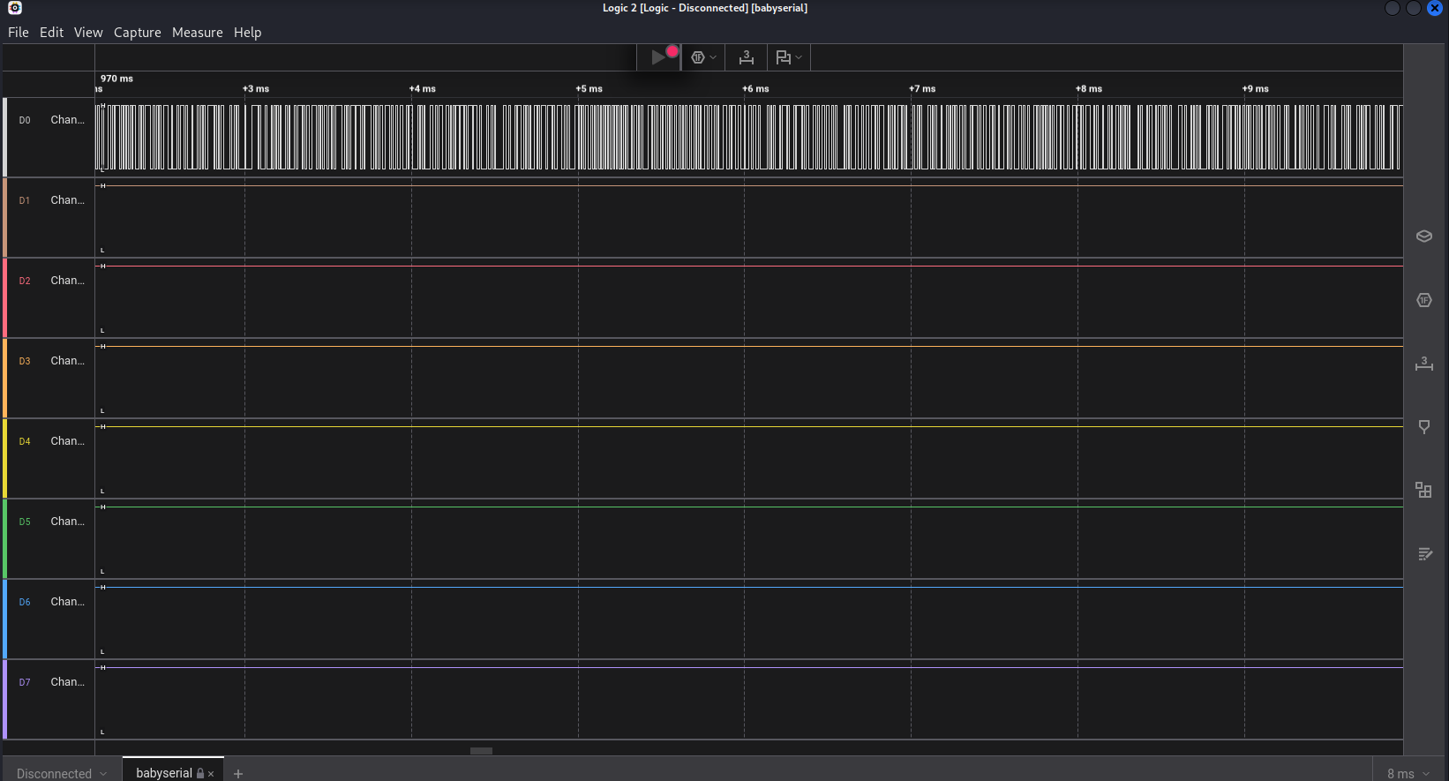Expand the analyzer dropdown arrow in toolbar

[x=713, y=57]
